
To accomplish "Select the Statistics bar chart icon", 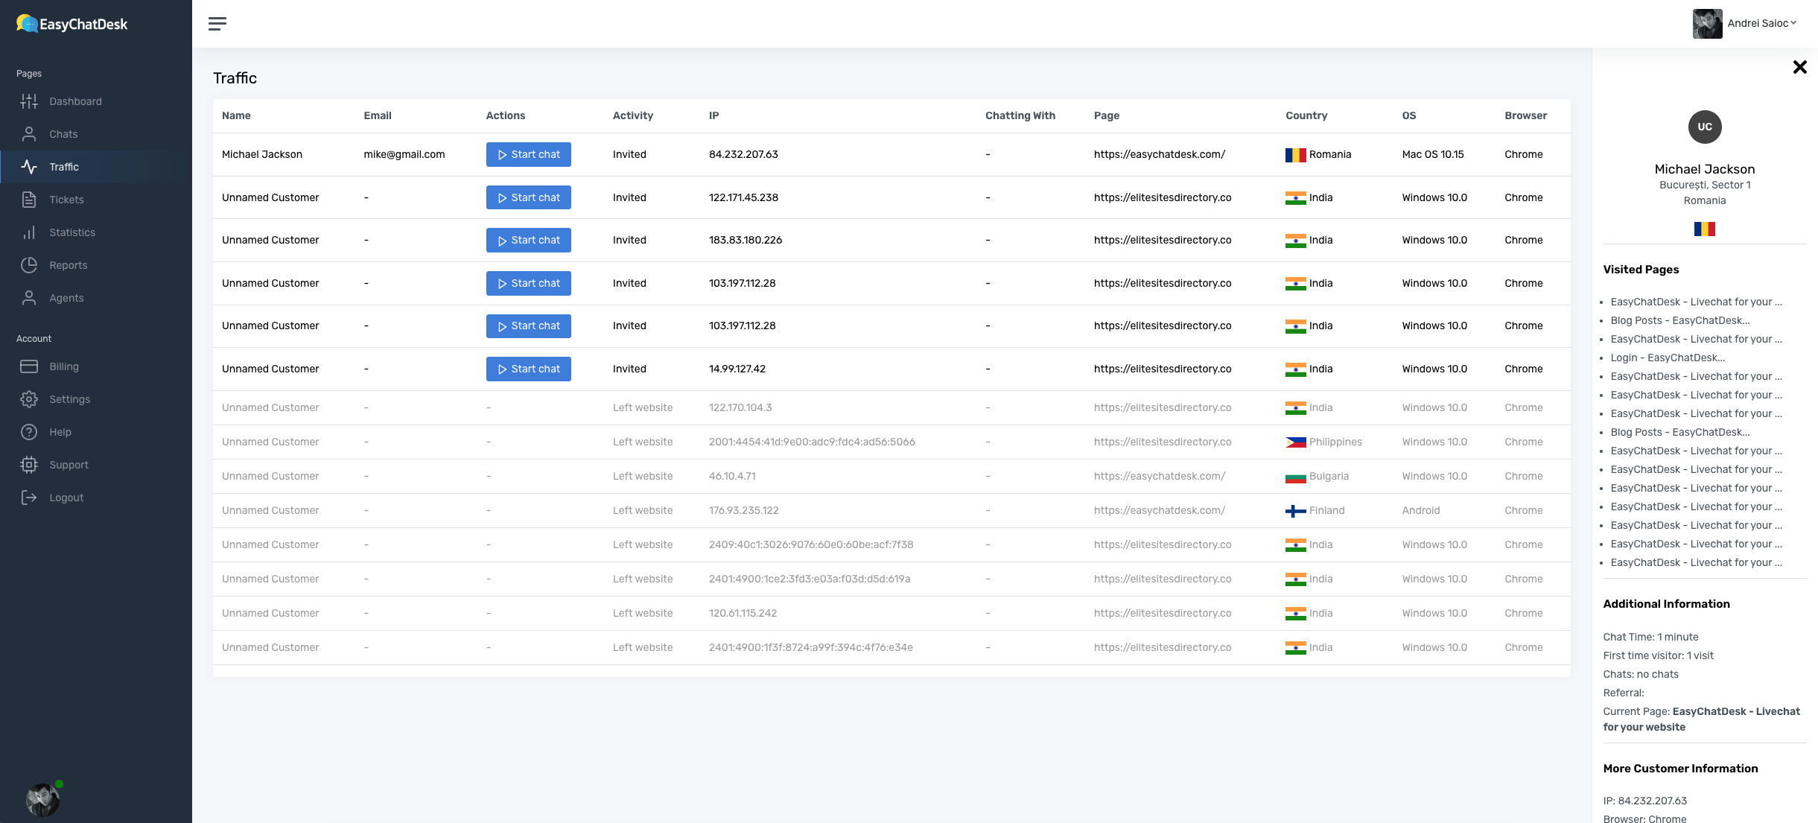I will click(x=29, y=232).
